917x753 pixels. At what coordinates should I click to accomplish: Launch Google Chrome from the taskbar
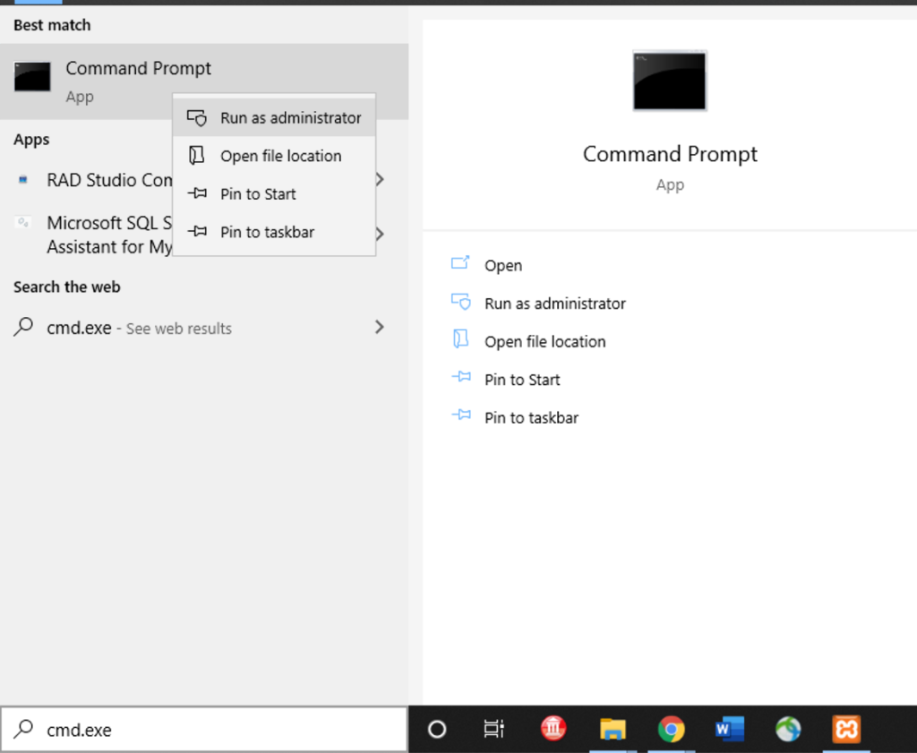[x=671, y=729]
